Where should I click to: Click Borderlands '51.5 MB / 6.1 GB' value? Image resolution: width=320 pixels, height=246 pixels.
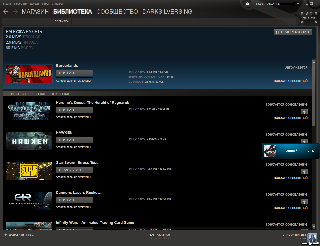pyautogui.click(x=157, y=72)
